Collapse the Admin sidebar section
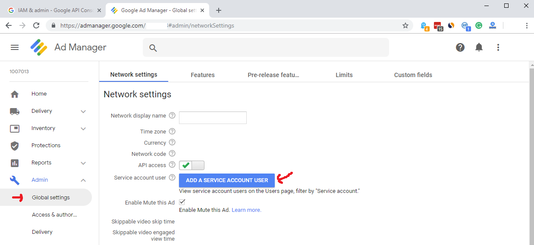Image resolution: width=534 pixels, height=245 pixels. 83,180
